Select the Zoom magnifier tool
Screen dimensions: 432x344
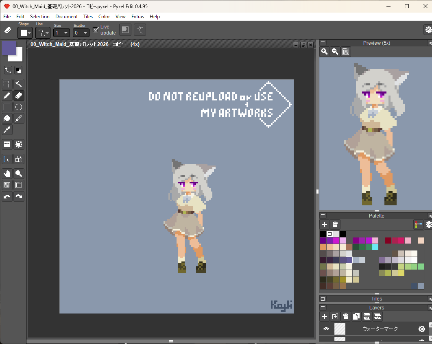tap(19, 174)
